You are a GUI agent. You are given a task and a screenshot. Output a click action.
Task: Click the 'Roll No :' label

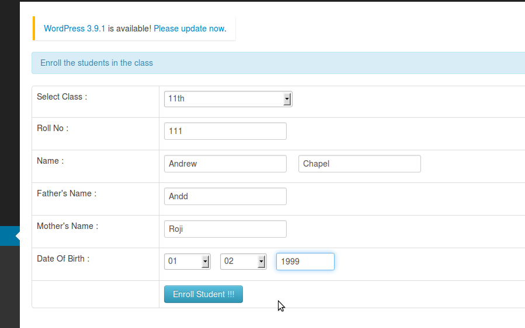[x=53, y=128]
